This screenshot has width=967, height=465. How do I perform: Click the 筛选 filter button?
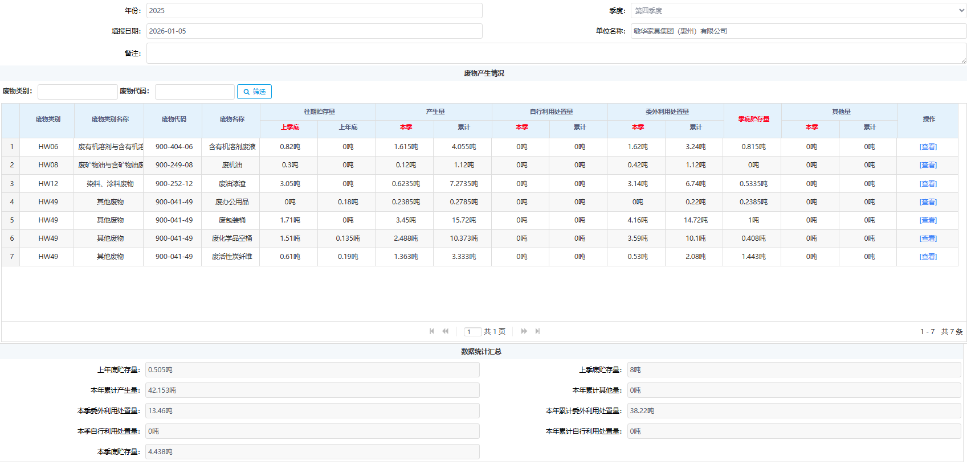click(x=254, y=92)
